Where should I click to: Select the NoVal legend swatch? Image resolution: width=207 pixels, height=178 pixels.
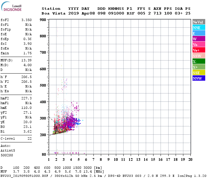tap(199, 22)
